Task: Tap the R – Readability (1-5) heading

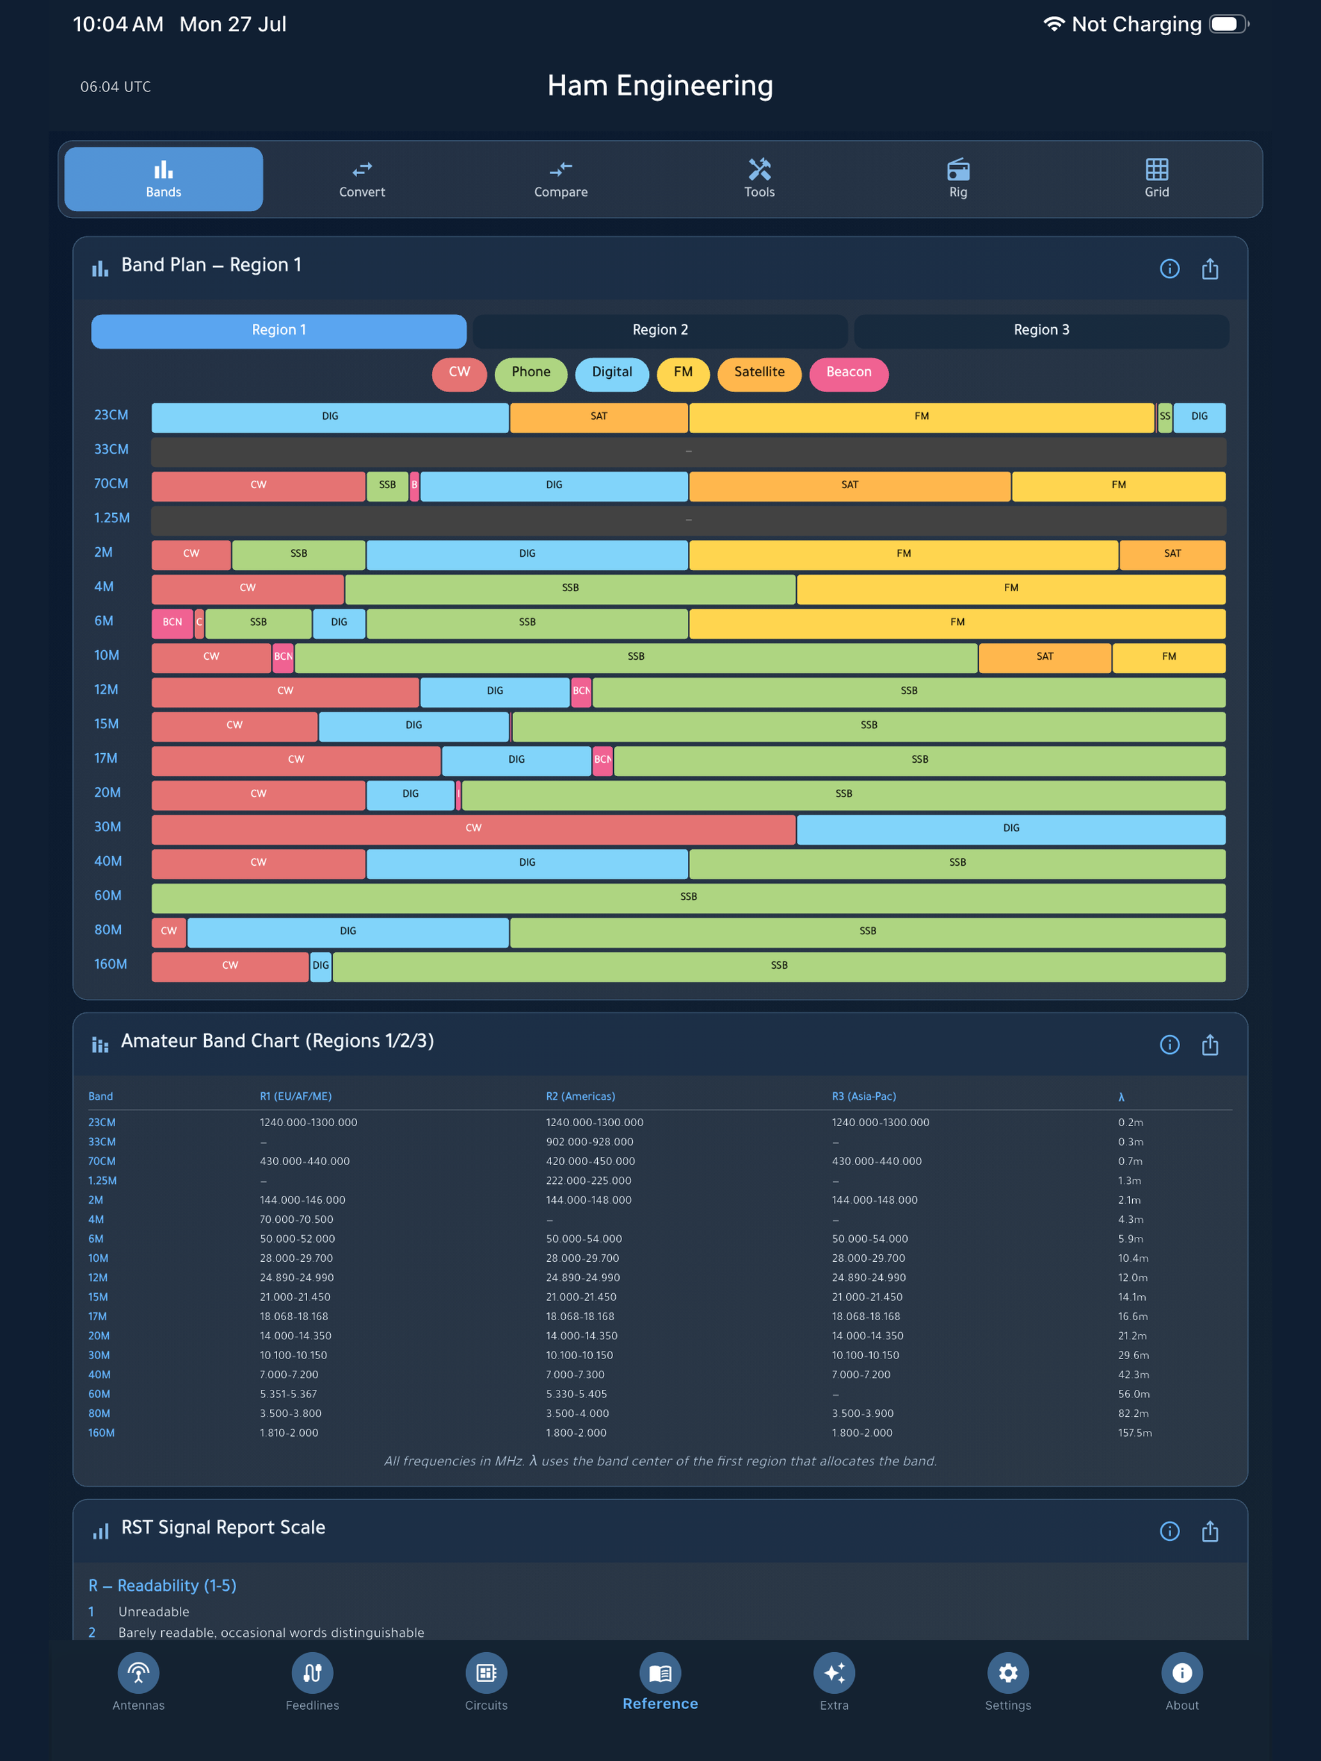Action: pyautogui.click(x=163, y=1586)
